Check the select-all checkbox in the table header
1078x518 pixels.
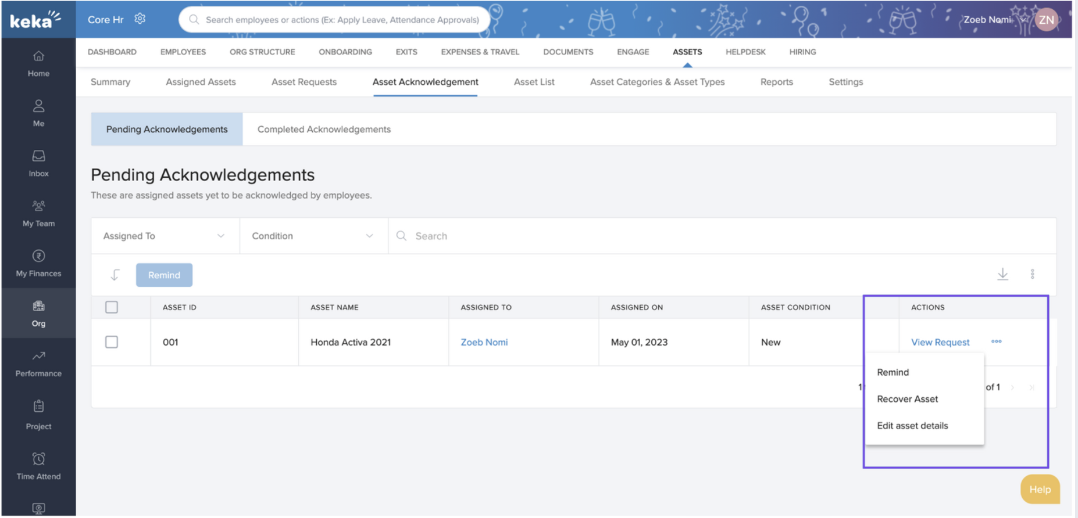(x=112, y=307)
